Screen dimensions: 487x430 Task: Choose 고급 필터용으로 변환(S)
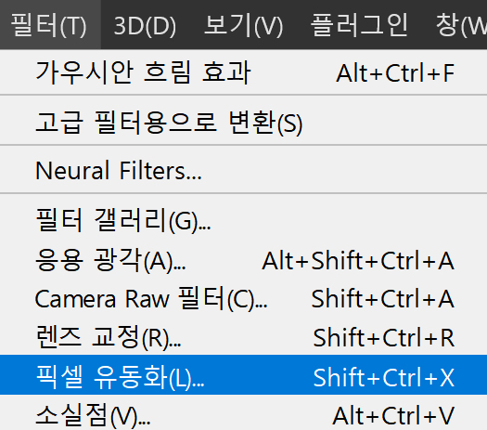tap(243, 122)
